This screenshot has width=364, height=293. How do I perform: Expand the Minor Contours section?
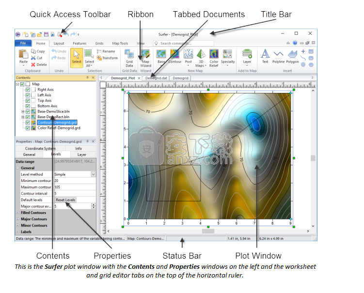point(18,225)
